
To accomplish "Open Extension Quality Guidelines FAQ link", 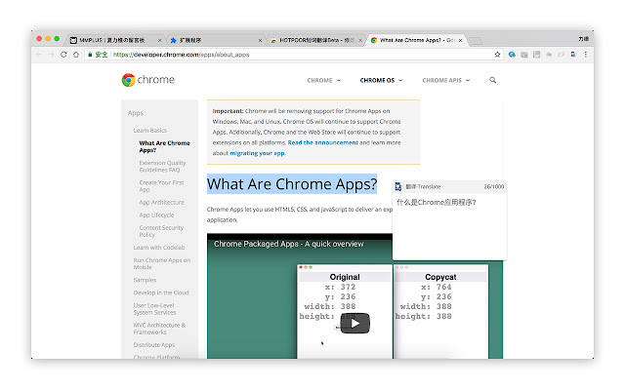I will (162, 167).
